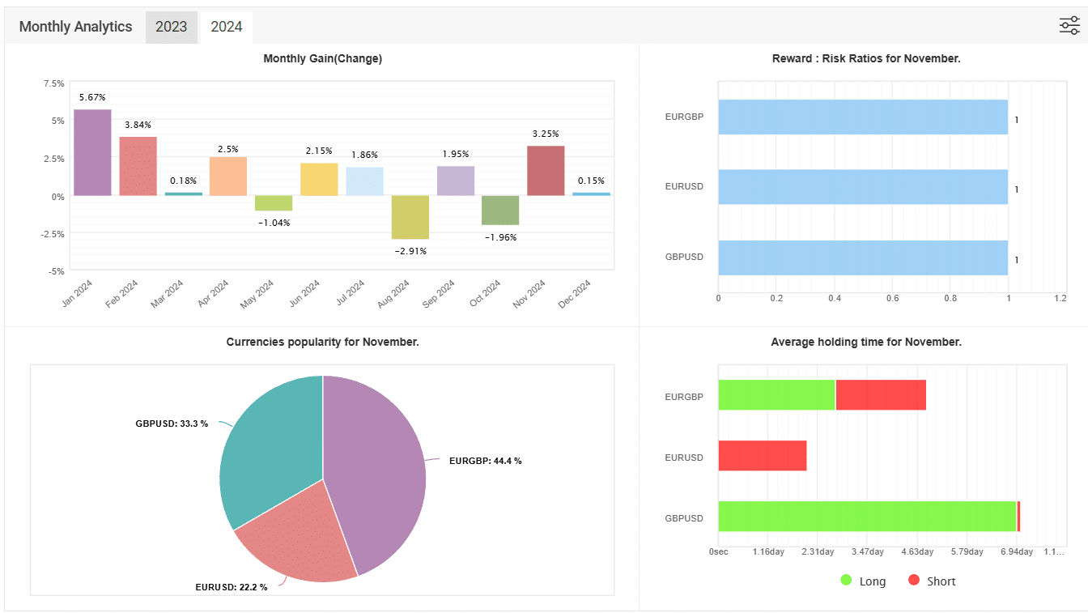1088x613 pixels.
Task: Click the Jan 2024 5.67% bar
Action: coord(92,152)
